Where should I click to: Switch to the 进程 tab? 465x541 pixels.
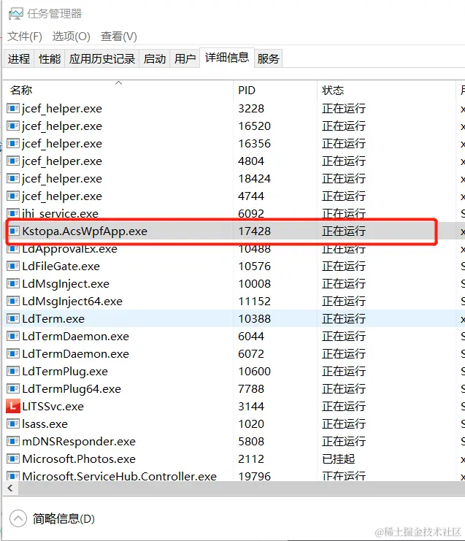(19, 58)
